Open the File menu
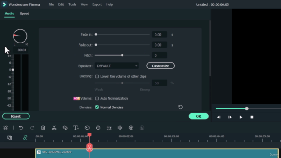Viewport: 281px width, 158px height. (51, 4)
